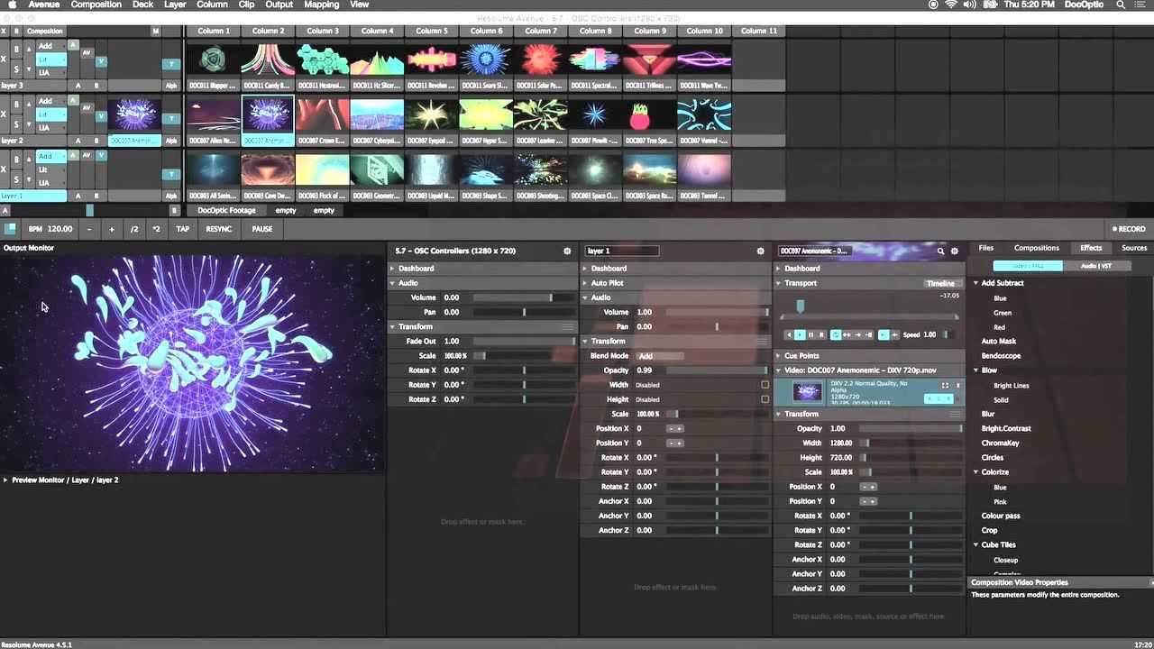
Task: Stop clip playback in the Transport panel
Action: [x=821, y=334]
